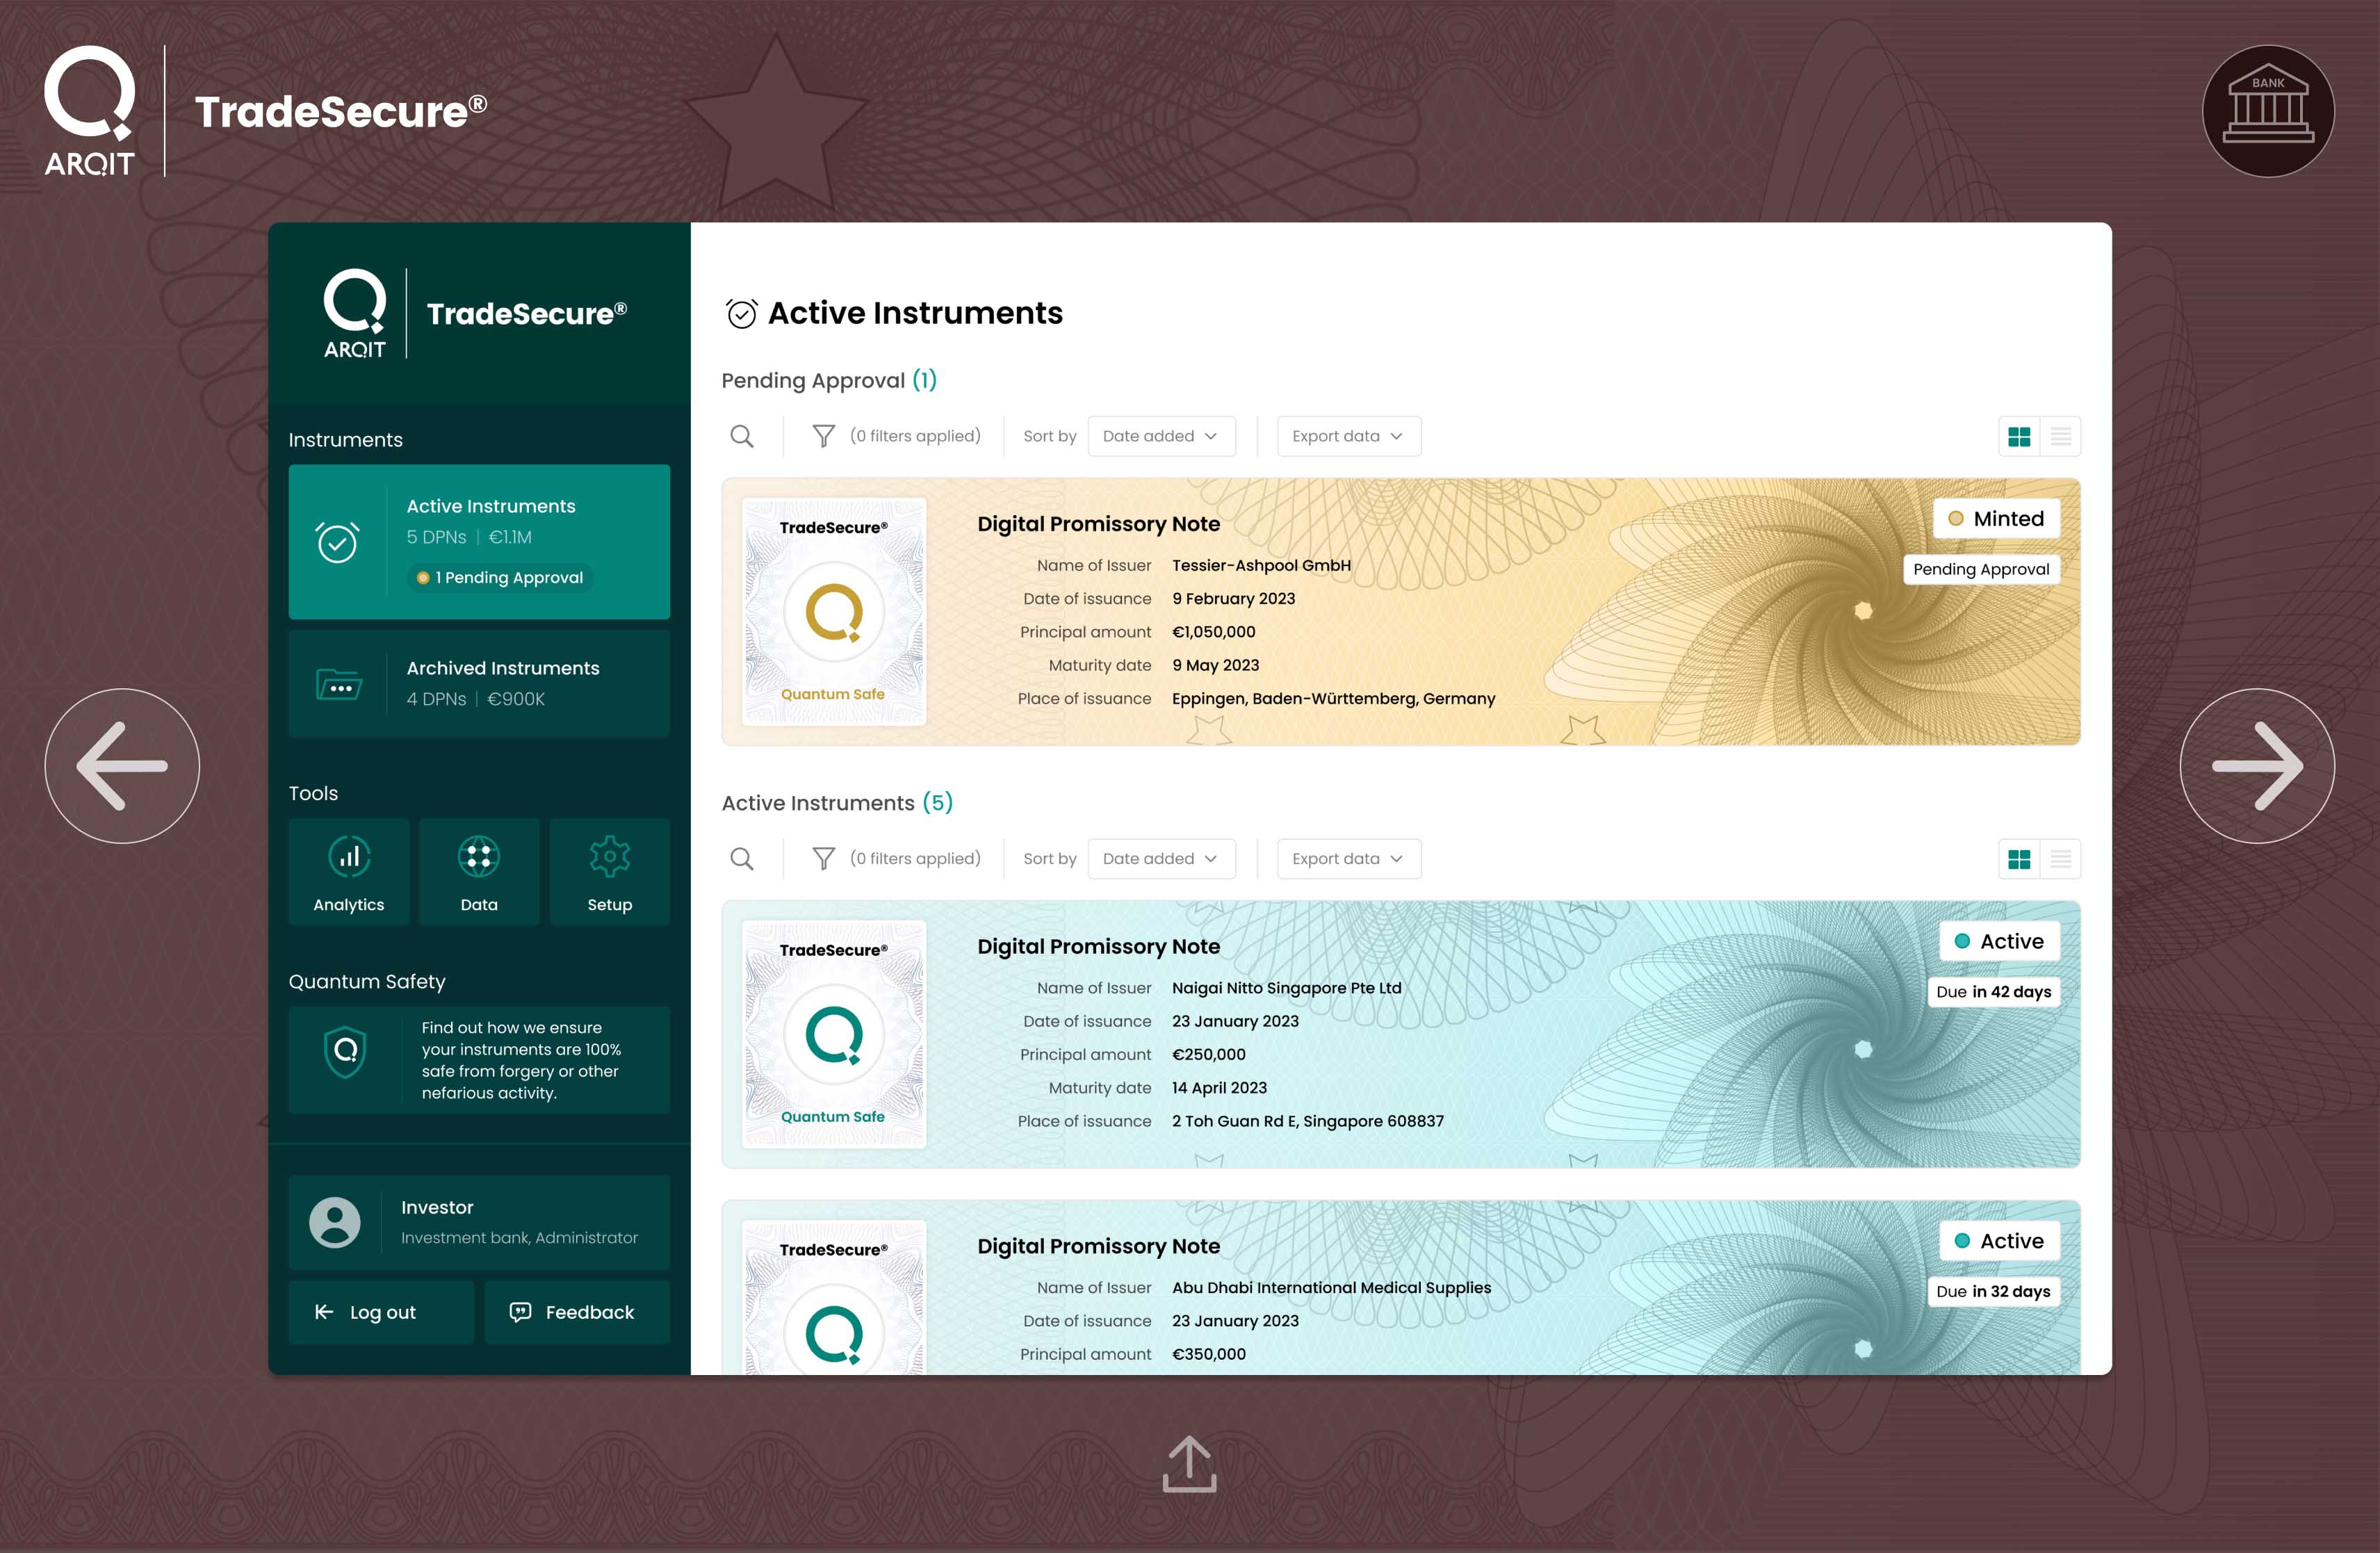Click the address 2 Toh Guan Rd E, Singapore
The width and height of the screenshot is (2380, 1553).
pyautogui.click(x=1307, y=1121)
